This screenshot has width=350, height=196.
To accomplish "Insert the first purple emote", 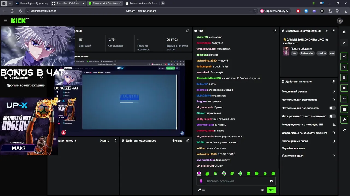I will (199, 173).
